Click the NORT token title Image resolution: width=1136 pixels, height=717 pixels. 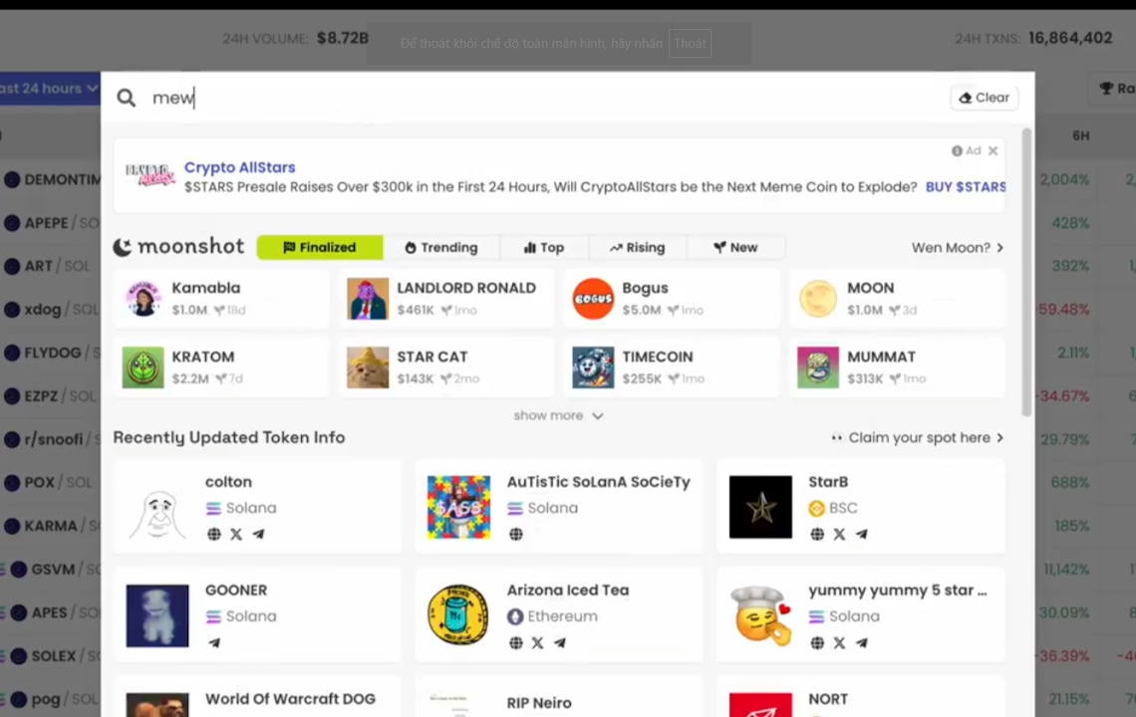click(x=828, y=699)
